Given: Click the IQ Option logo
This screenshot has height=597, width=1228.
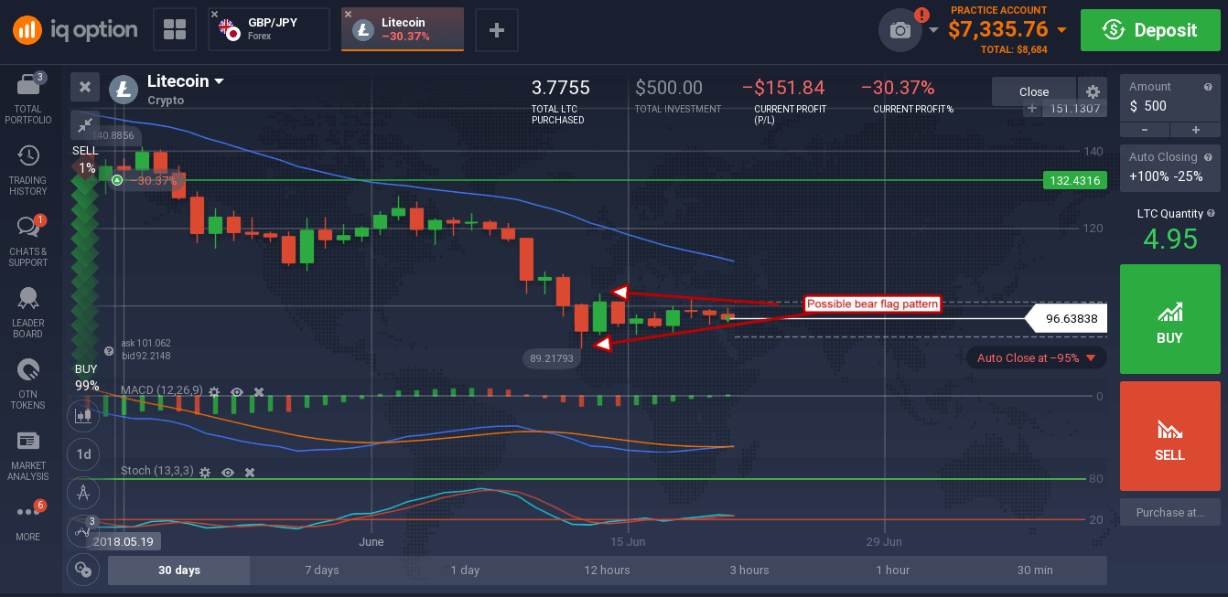Looking at the screenshot, I should tap(75, 29).
